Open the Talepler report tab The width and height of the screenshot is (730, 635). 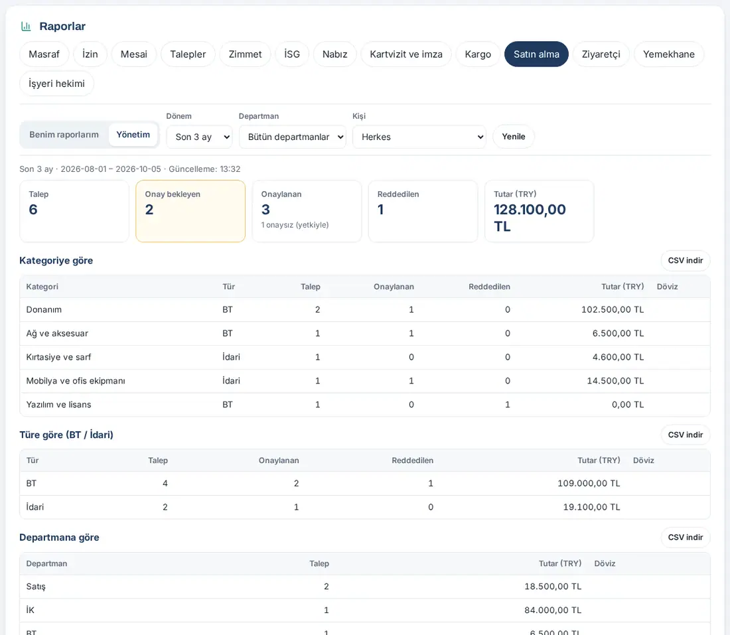188,54
